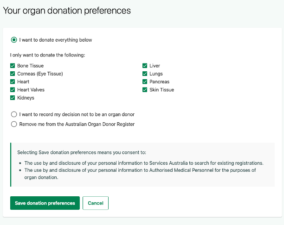Deselect the Lungs checkbox
The width and height of the screenshot is (284, 225).
coord(145,74)
